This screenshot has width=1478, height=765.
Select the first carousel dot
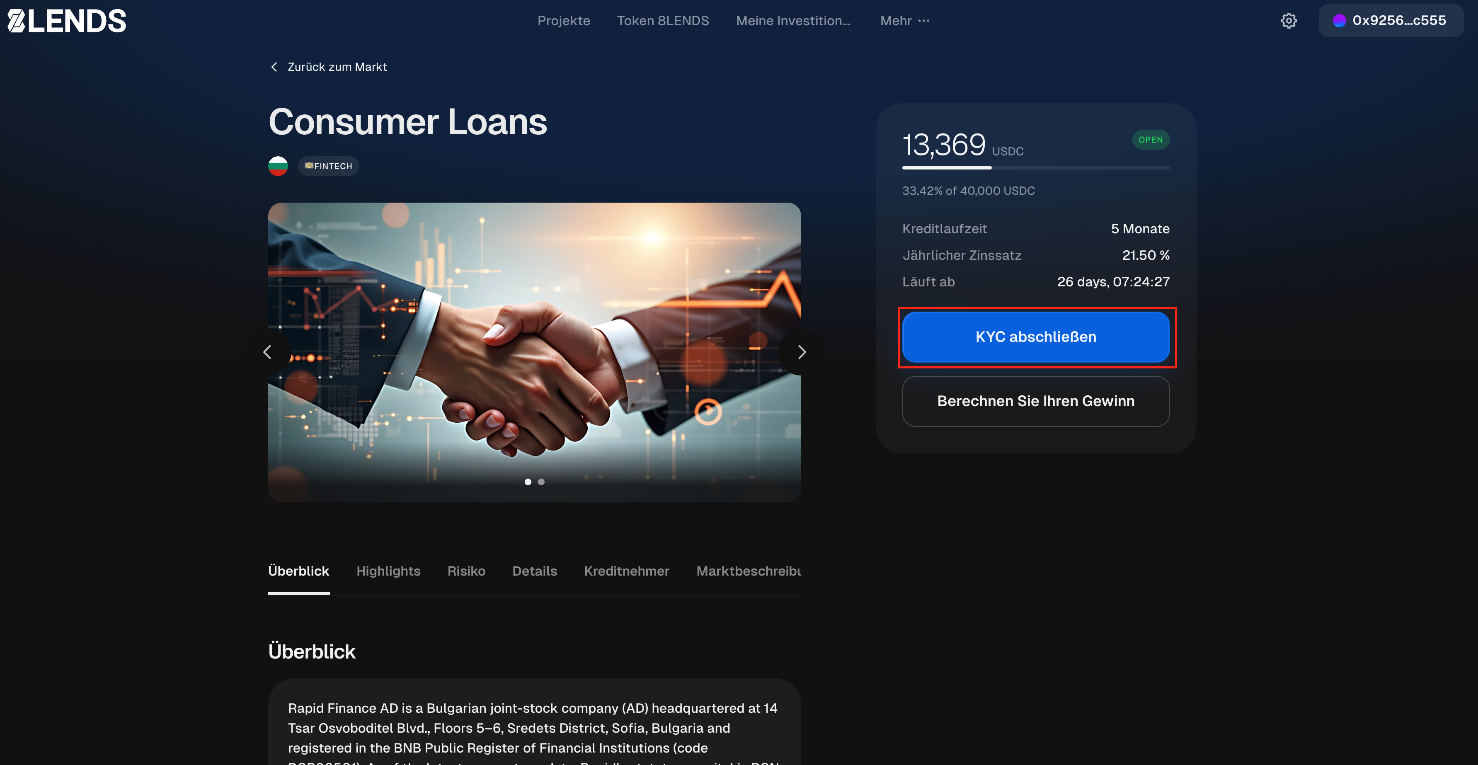[x=528, y=482]
